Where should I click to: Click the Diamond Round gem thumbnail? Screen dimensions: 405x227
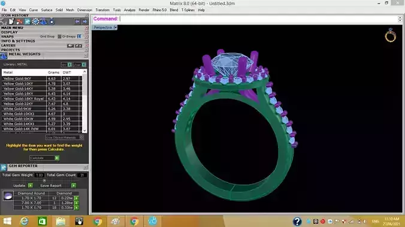pyautogui.click(x=8, y=196)
